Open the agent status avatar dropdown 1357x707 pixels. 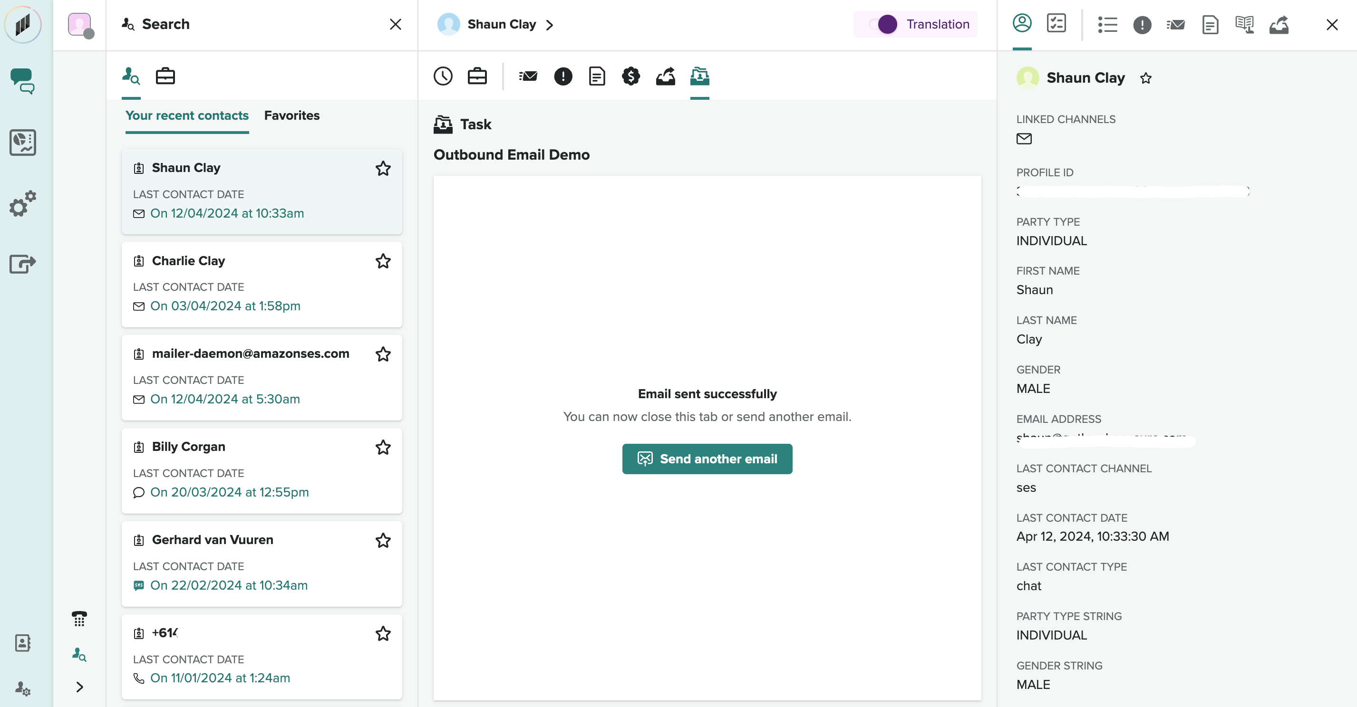80,25
